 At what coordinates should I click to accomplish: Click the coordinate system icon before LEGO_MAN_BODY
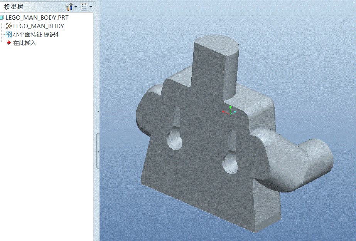tap(8, 26)
